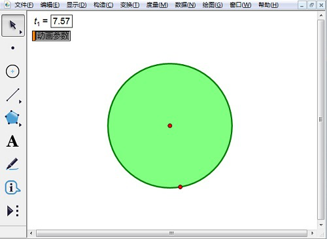Restore down the document window
The height and width of the screenshot is (239, 327).
click(311, 5)
